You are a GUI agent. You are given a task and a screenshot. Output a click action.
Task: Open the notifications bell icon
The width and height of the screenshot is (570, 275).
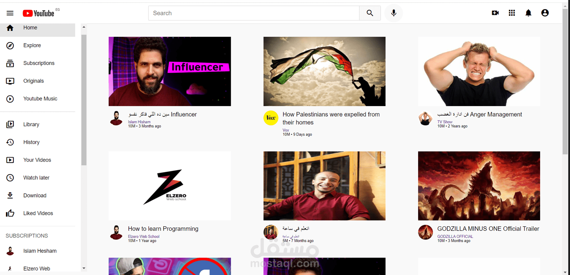coord(528,13)
